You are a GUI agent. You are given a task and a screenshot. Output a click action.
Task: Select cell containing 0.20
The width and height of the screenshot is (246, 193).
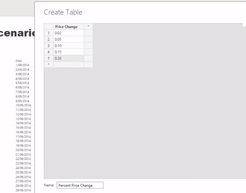(x=69, y=58)
